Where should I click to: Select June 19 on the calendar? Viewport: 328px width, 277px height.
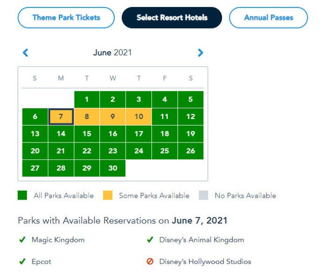click(x=191, y=134)
